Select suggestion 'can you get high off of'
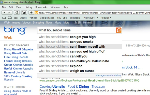 click(80, 51)
